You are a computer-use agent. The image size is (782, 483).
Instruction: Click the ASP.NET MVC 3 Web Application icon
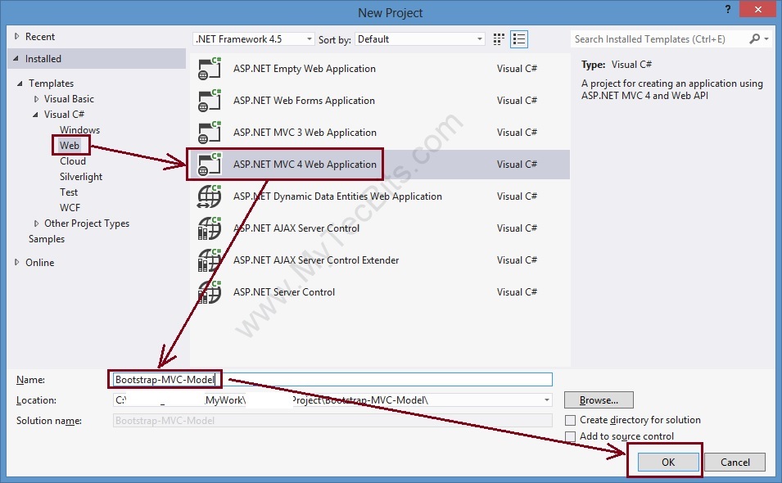point(210,132)
